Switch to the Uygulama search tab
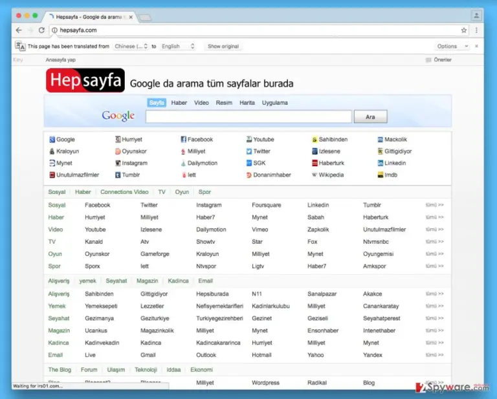 click(x=275, y=103)
